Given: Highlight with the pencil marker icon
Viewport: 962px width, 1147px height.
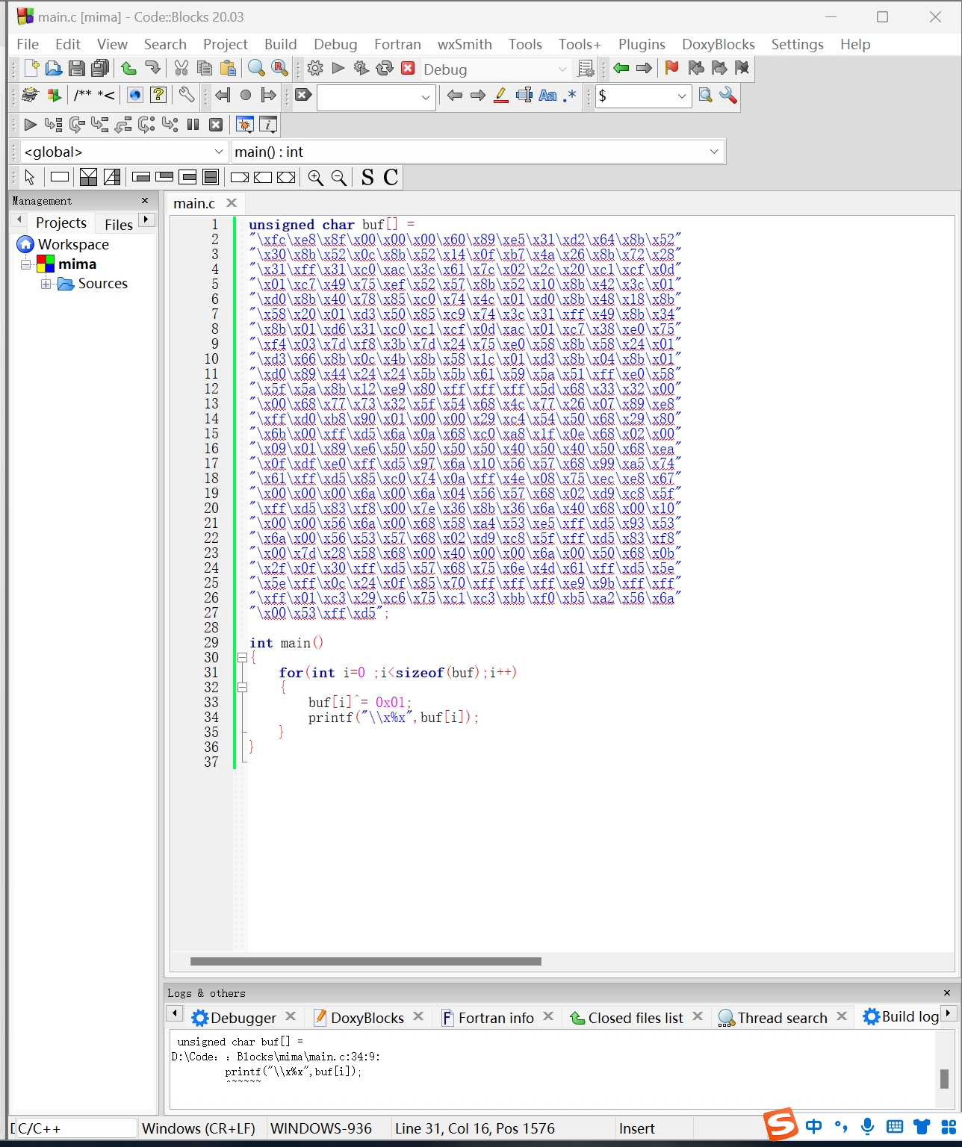Looking at the screenshot, I should click(501, 96).
